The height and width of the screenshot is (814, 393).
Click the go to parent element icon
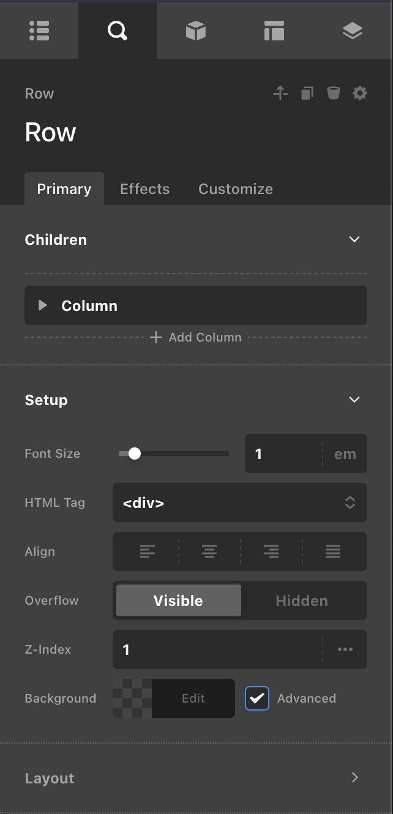[280, 93]
